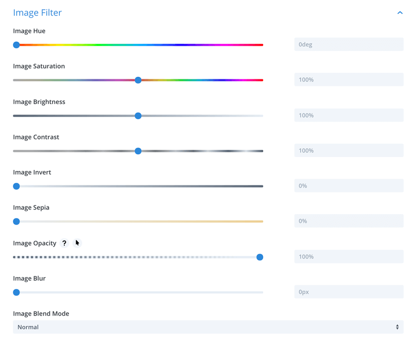
Task: Click the Image Brightness value field
Action: pos(349,115)
